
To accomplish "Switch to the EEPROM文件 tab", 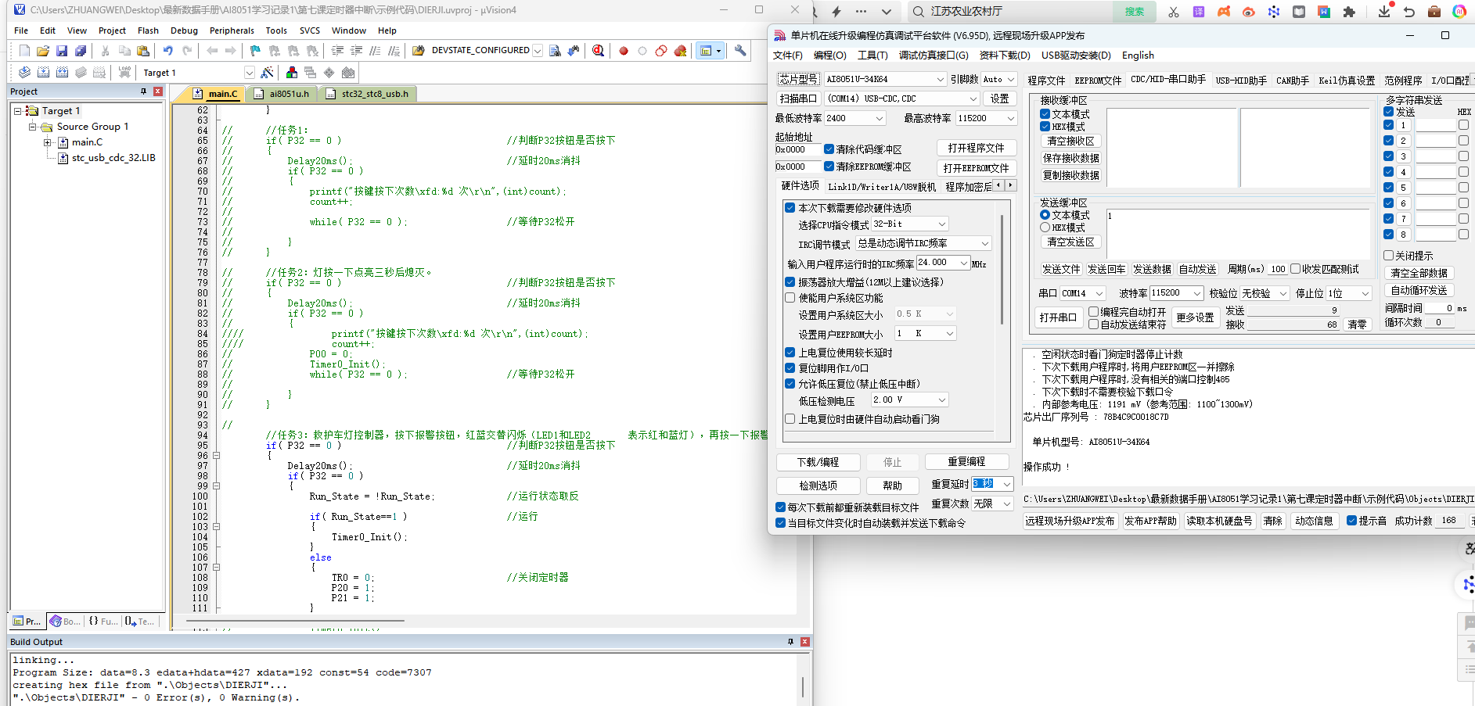I will pos(1098,81).
